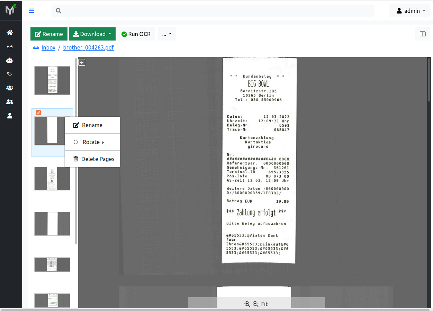Zoom out of the document page

click(x=255, y=304)
